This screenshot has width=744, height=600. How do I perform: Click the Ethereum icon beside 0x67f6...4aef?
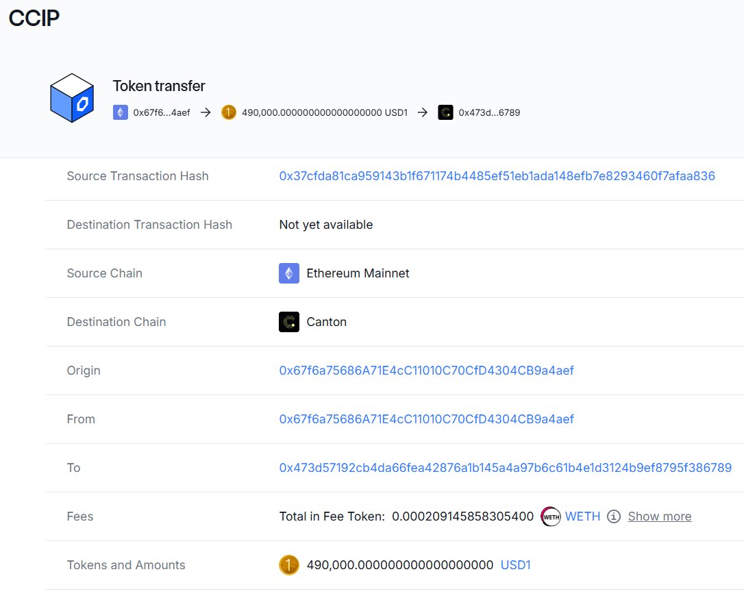point(121,112)
